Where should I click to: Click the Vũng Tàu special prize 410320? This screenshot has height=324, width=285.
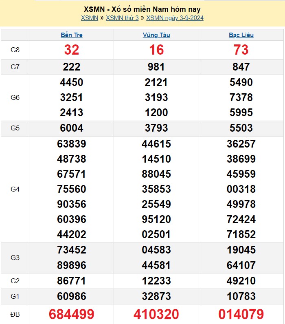coord(156,314)
